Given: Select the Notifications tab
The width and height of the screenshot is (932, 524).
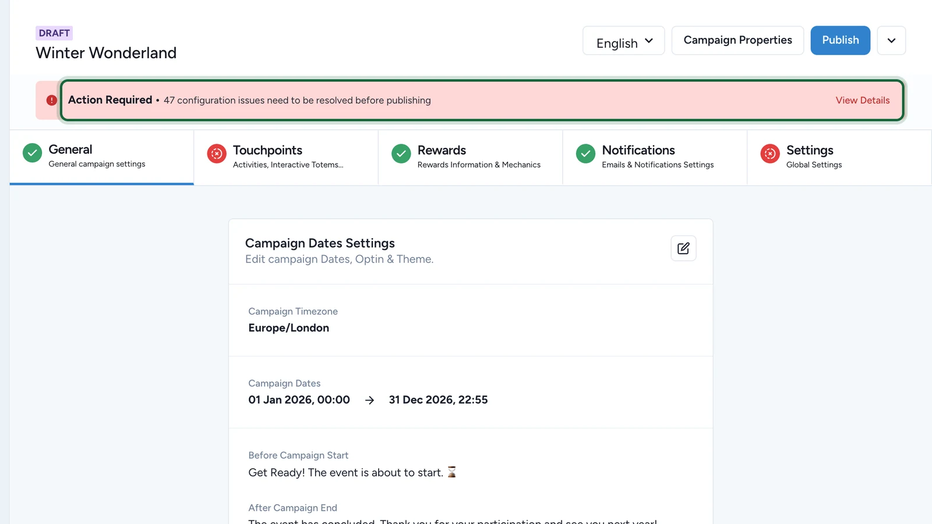Looking at the screenshot, I should (655, 157).
